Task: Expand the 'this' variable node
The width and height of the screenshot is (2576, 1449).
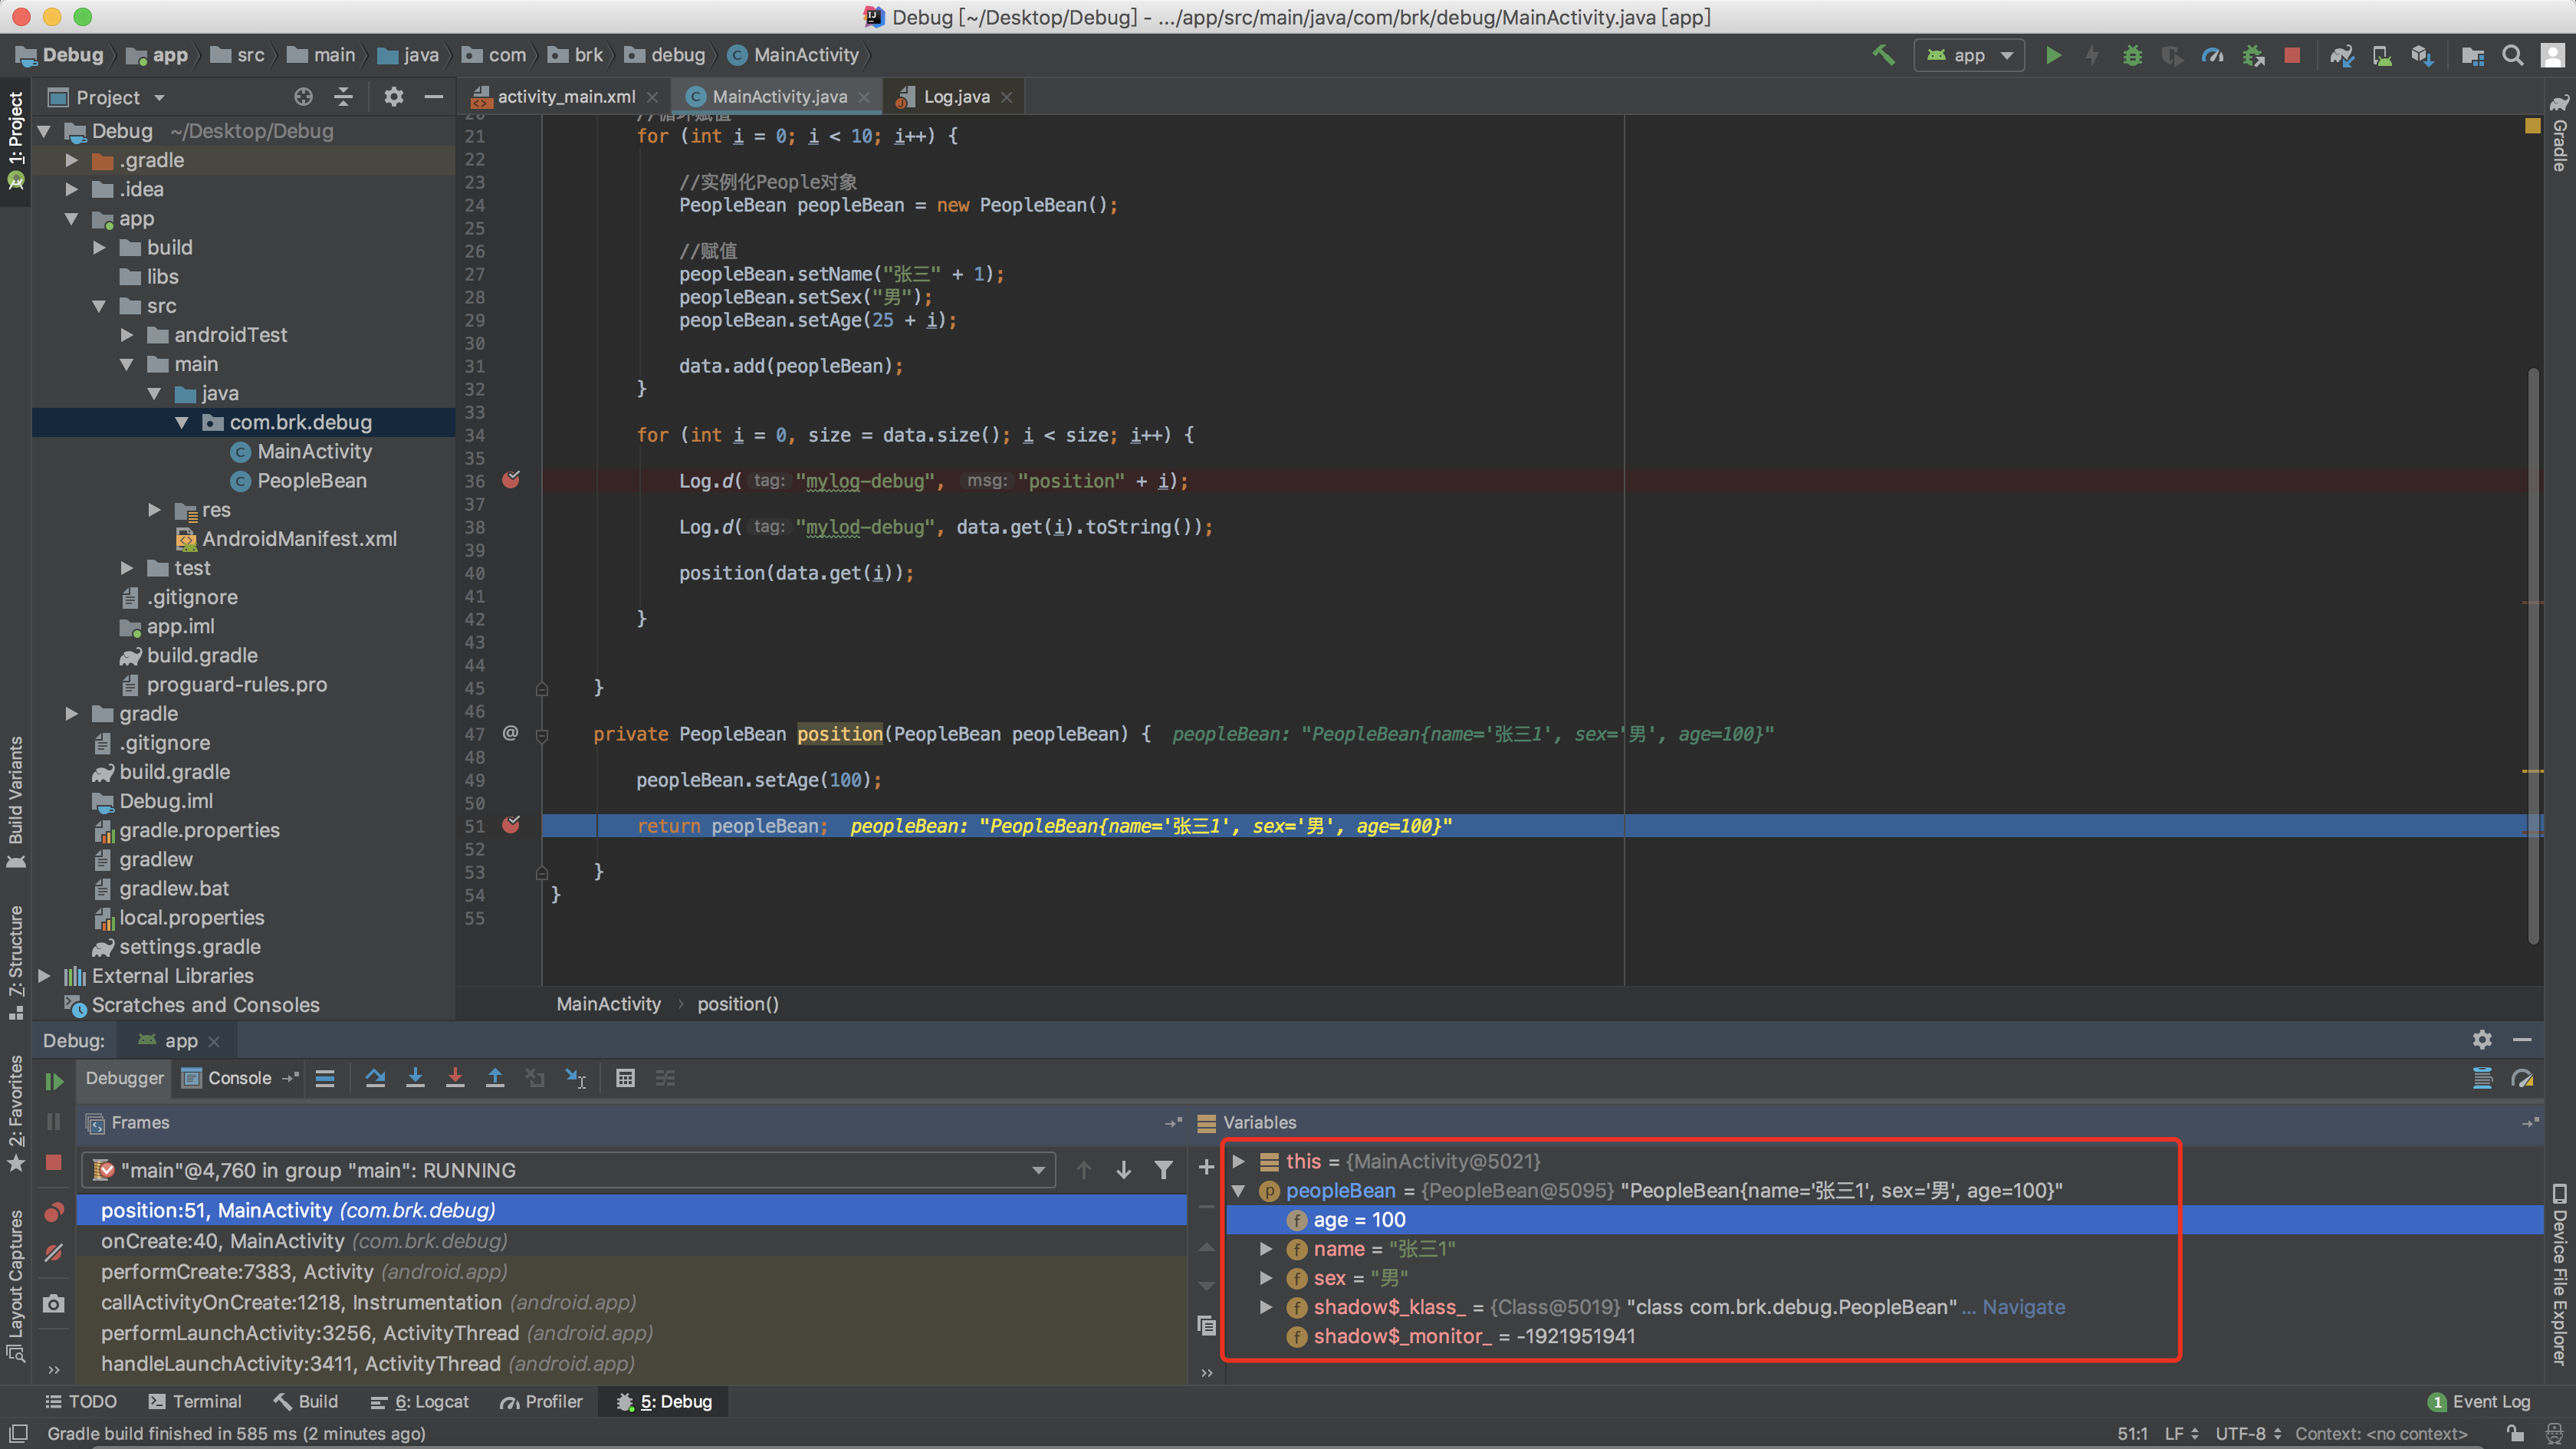Action: click(1238, 1161)
